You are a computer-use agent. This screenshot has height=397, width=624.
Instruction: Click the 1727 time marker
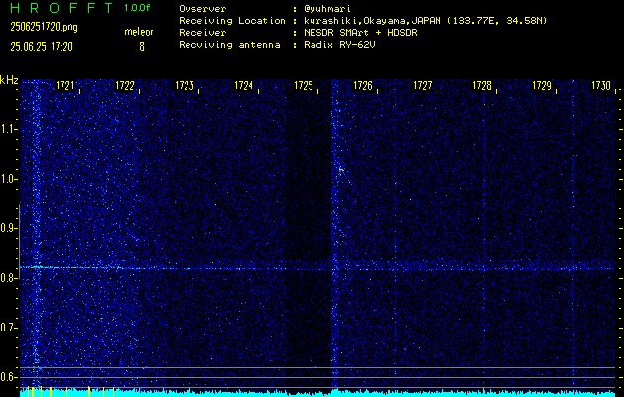(x=423, y=86)
